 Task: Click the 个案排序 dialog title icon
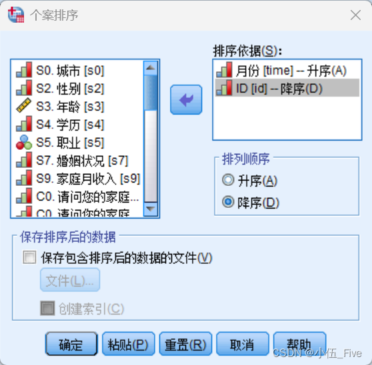[x=16, y=15]
